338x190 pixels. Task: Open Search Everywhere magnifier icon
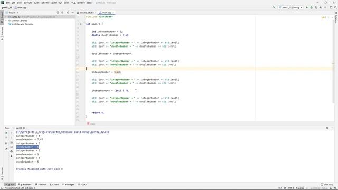pos(335,7)
